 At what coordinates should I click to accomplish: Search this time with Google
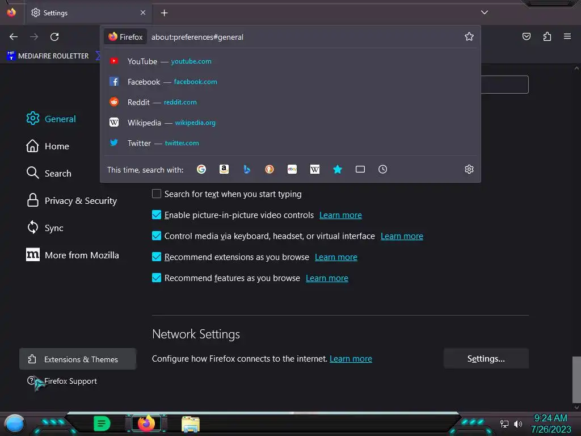coord(201,169)
